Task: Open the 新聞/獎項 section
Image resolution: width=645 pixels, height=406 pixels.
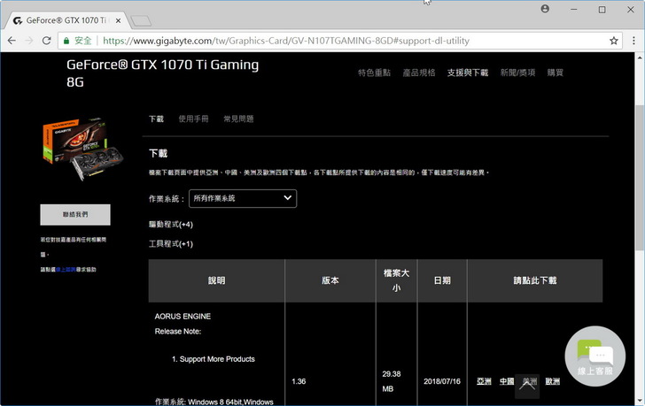Action: [517, 73]
